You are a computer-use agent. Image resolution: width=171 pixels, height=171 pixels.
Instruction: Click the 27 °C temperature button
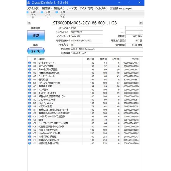36,51
